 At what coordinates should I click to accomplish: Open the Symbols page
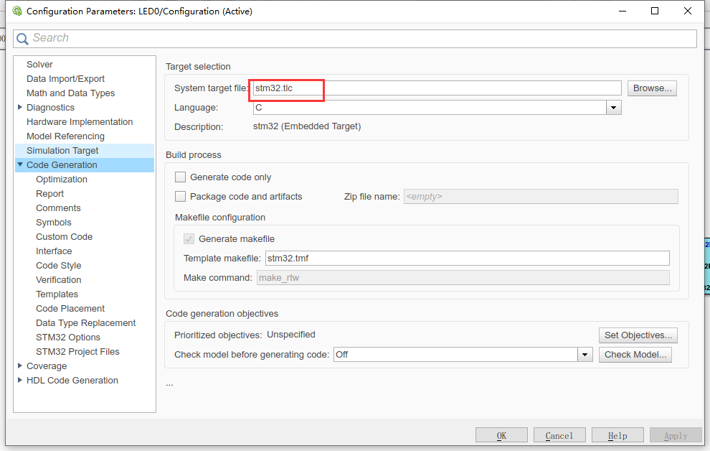[x=54, y=223]
